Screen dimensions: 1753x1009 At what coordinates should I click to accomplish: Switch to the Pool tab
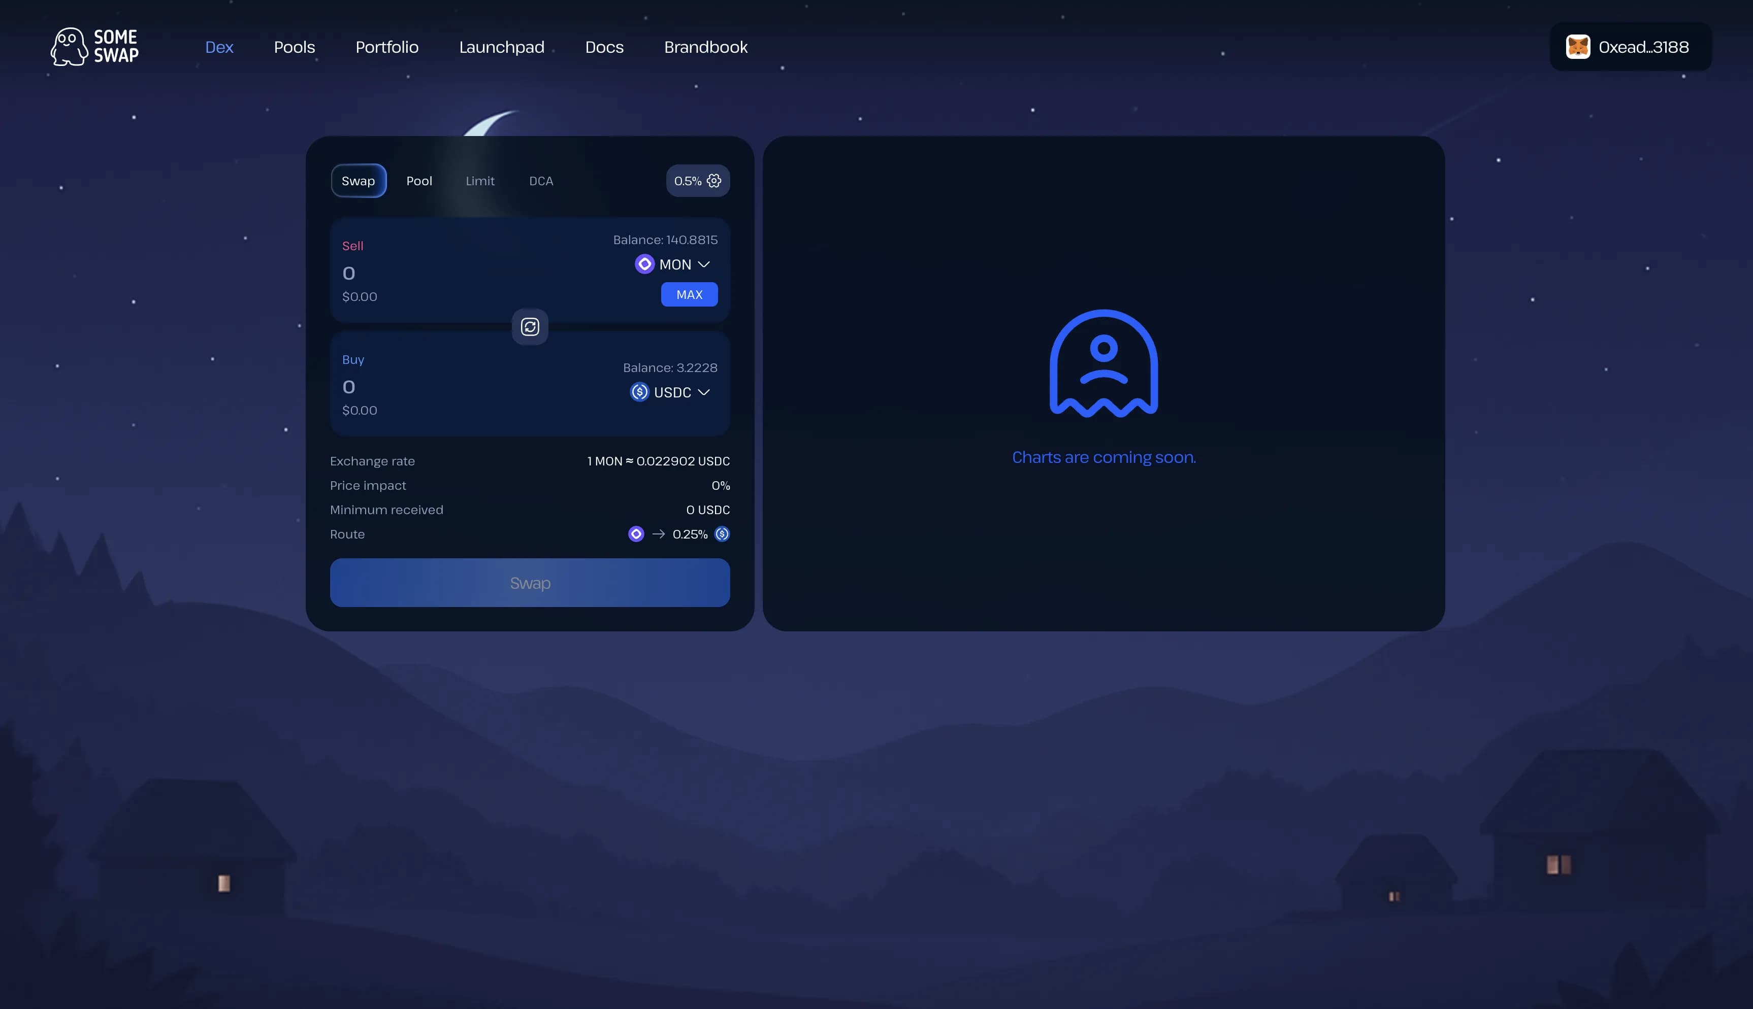[x=418, y=181]
